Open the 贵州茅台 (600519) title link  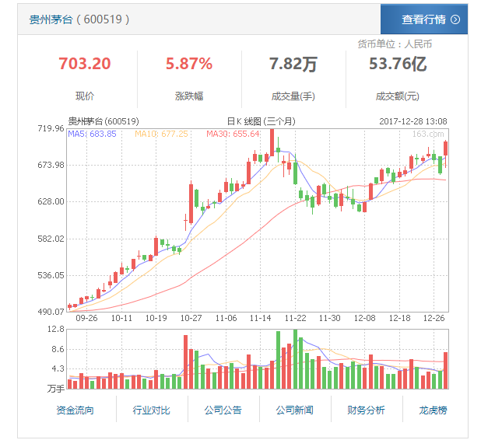[79, 19]
